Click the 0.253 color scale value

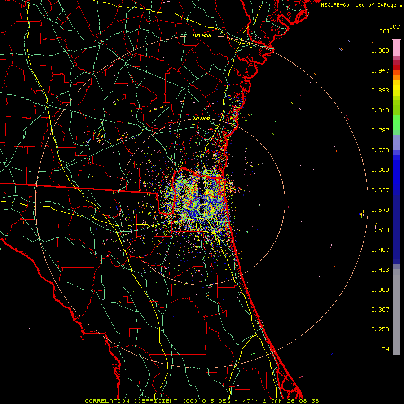380,329
